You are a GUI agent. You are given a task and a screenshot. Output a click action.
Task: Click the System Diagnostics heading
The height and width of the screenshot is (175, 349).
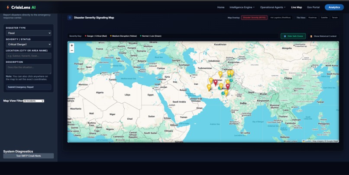click(18, 152)
